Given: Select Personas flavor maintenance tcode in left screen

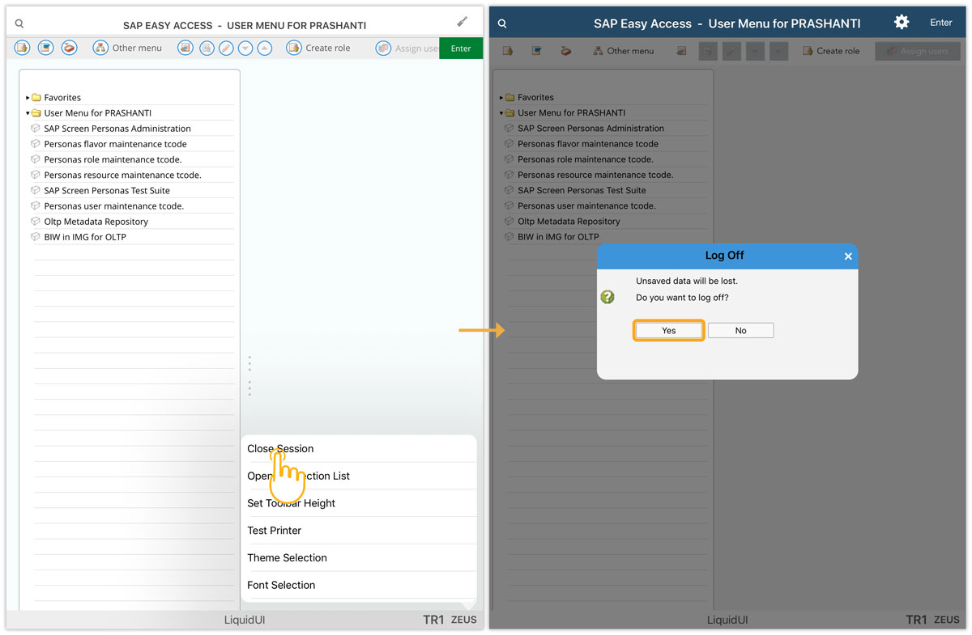Looking at the screenshot, I should (x=116, y=144).
